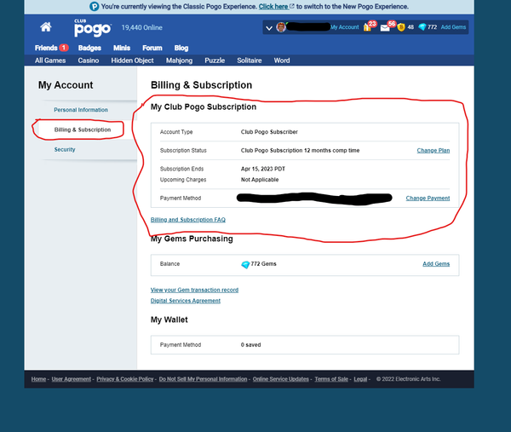Click the 'Not Applicable' value

(260, 180)
